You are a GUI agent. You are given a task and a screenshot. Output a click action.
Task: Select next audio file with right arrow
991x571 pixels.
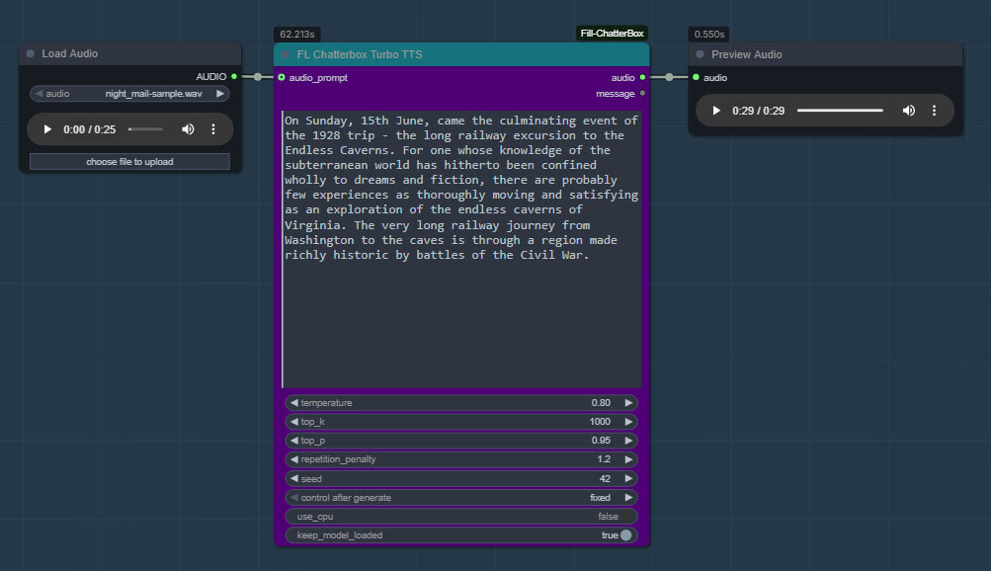[220, 94]
